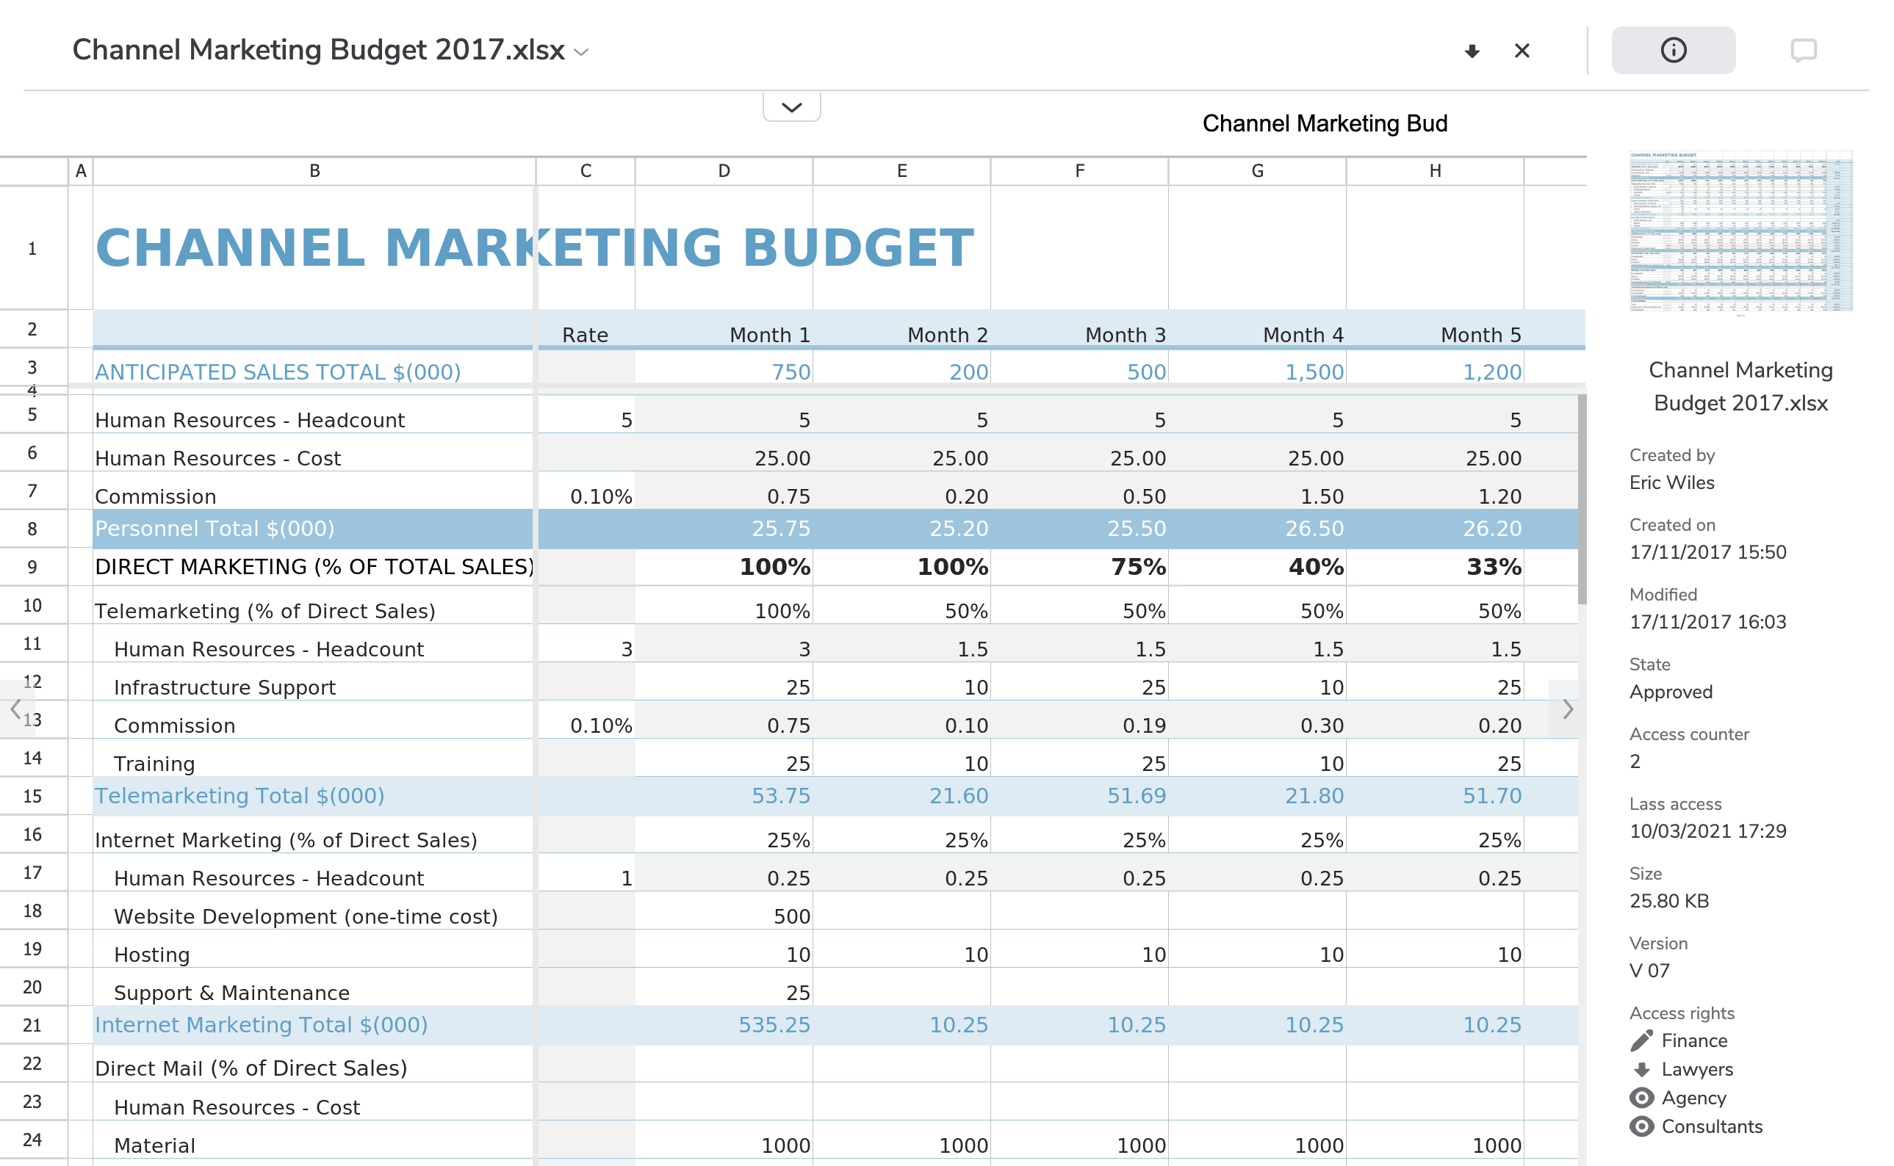The width and height of the screenshot is (1894, 1166).
Task: Expand the file name dropdown chevron
Action: (582, 52)
